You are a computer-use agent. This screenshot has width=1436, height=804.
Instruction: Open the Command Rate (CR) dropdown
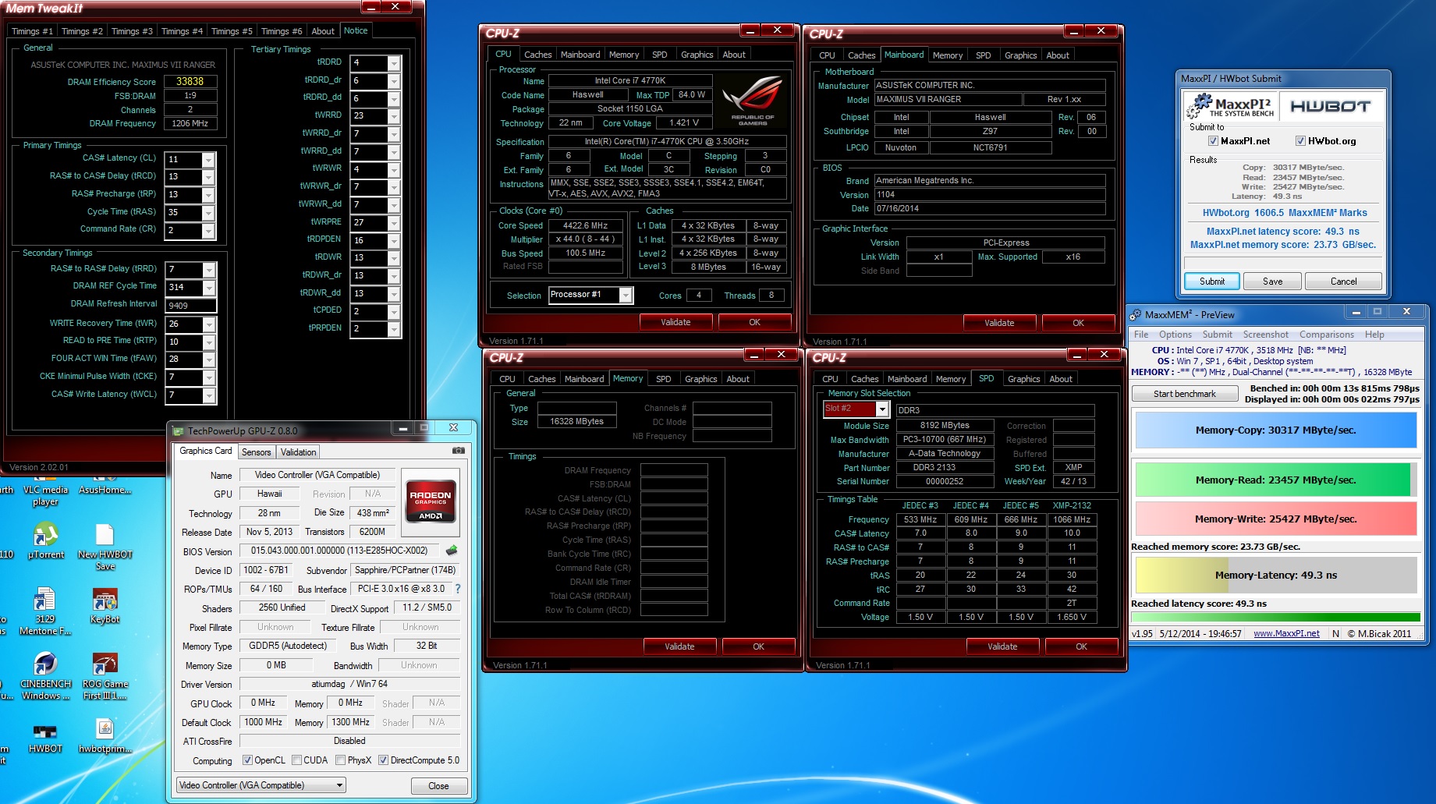point(208,231)
